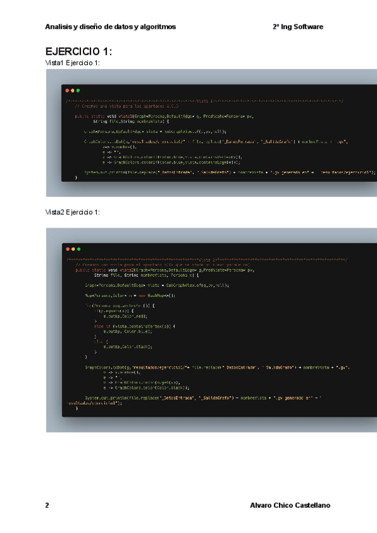
Task: Click the 'Vista2 Ejercicio 1:' caption
Action: pyautogui.click(x=73, y=212)
